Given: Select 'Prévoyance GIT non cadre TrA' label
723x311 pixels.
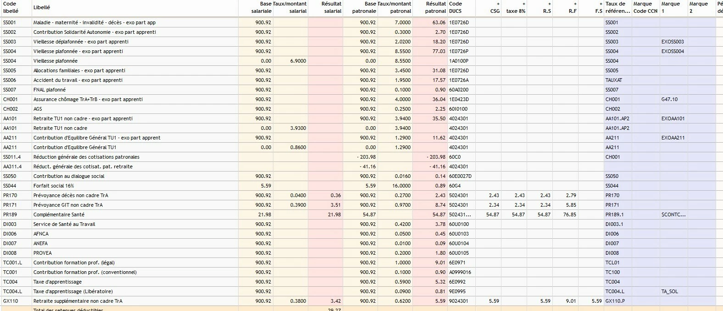Looking at the screenshot, I should pyautogui.click(x=68, y=205).
